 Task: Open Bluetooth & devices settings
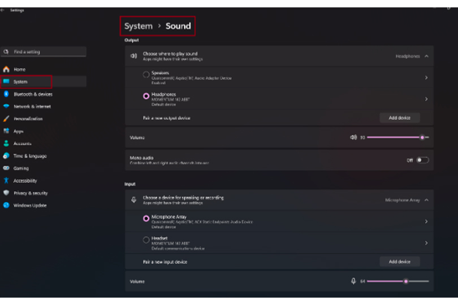click(33, 94)
